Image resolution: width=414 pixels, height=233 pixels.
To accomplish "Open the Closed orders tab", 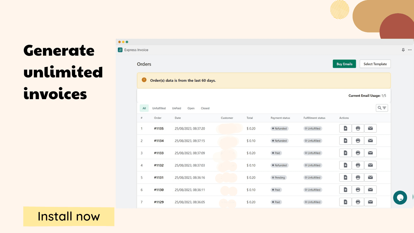I will [x=205, y=108].
